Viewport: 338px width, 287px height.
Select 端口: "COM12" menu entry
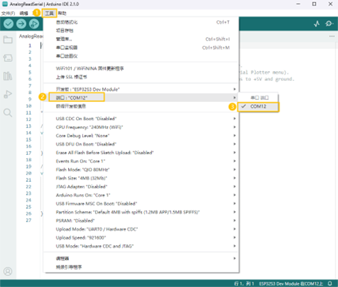[141, 98]
